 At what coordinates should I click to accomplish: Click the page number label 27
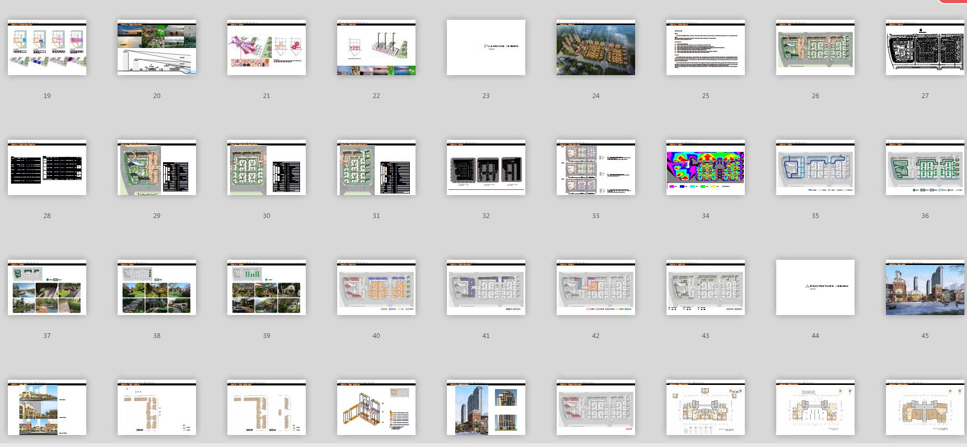coord(925,96)
